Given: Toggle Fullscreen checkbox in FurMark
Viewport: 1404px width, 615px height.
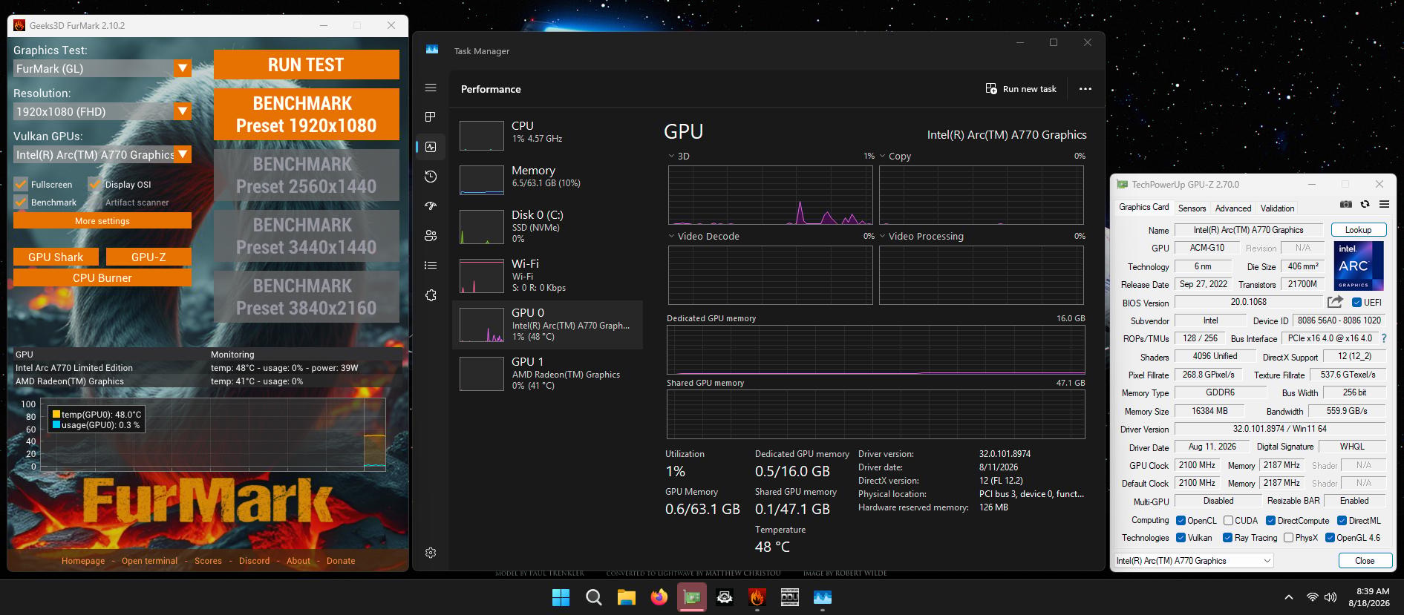Looking at the screenshot, I should pyautogui.click(x=21, y=184).
